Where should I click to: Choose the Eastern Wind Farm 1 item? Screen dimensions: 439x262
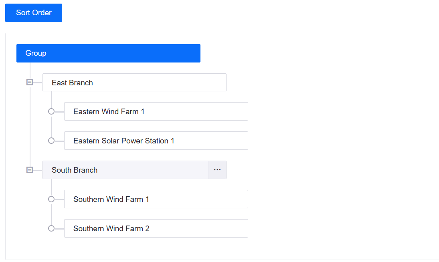(x=156, y=111)
